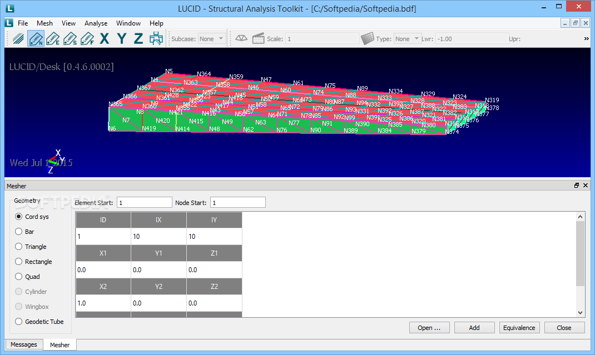Viewport: 595px width, 355px height.
Task: Toggle node labels (LABEL N) icon
Action: pyautogui.click(x=36, y=39)
